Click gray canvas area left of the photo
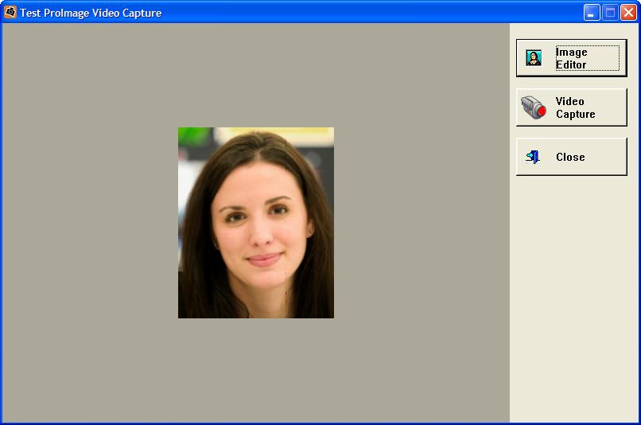The image size is (641, 425). coord(90,223)
